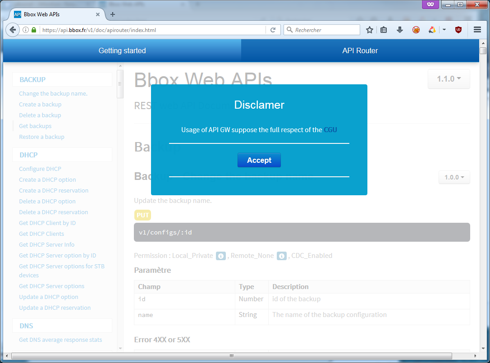Open the toolbar overflow dropdown arrow
The height and width of the screenshot is (363, 490).
444,30
